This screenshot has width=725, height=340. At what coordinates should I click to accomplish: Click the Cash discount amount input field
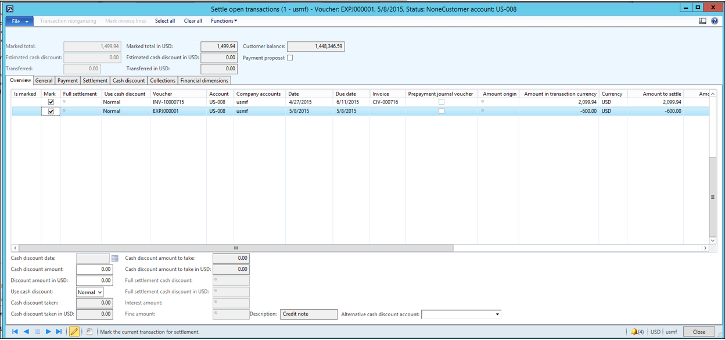coord(94,270)
